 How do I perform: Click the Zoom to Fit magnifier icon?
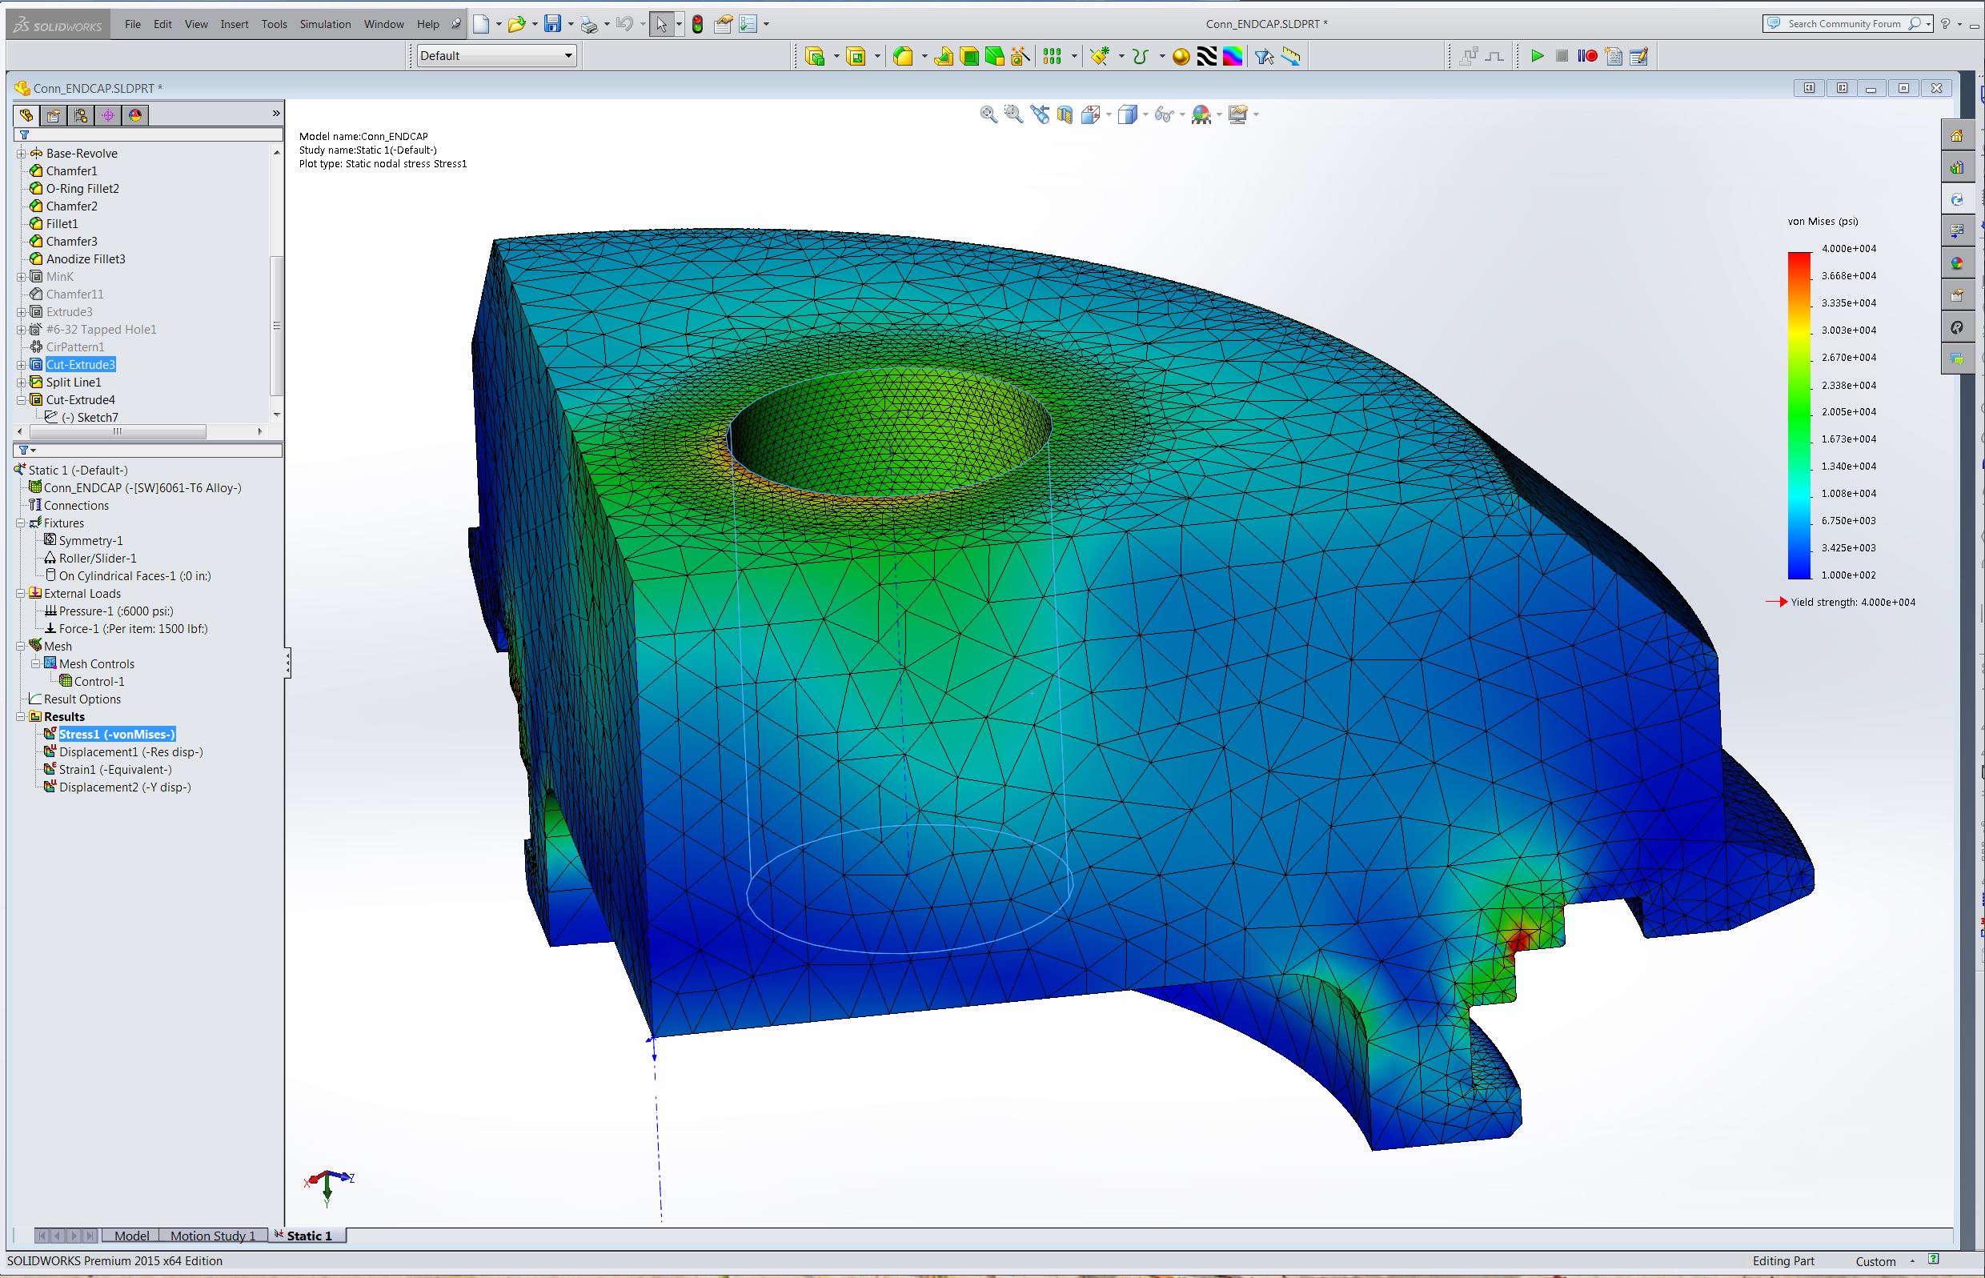click(x=988, y=114)
